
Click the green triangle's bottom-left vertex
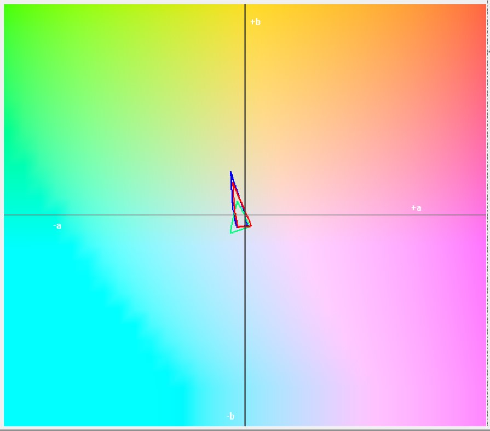click(x=231, y=233)
